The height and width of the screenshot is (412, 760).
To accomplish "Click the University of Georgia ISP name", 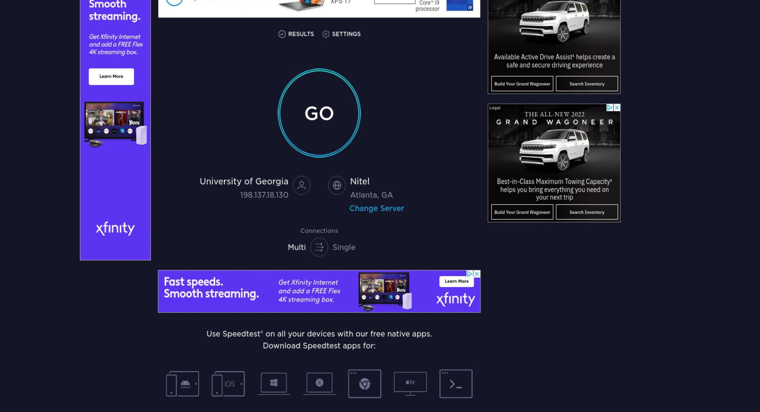I will tap(244, 181).
